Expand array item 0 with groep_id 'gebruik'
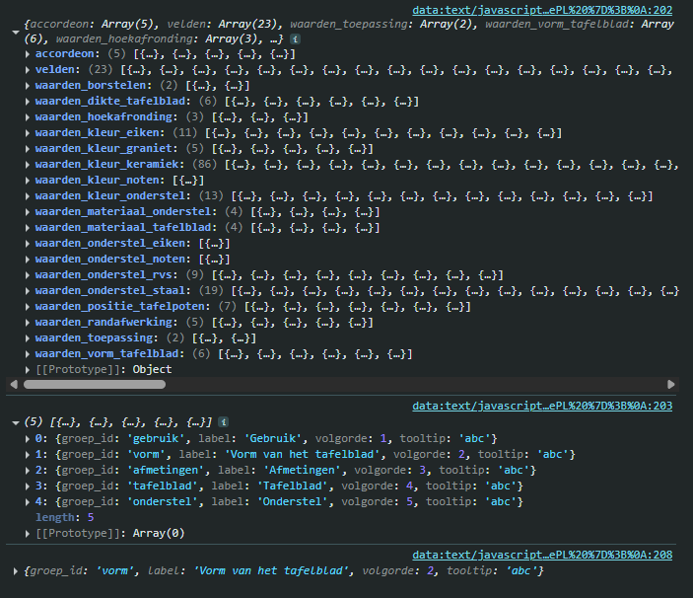Viewport: 693px width, 598px height. [28, 438]
